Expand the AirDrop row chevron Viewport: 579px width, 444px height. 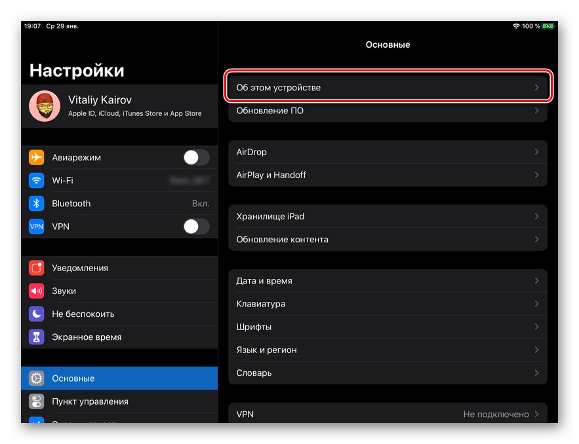(x=536, y=152)
